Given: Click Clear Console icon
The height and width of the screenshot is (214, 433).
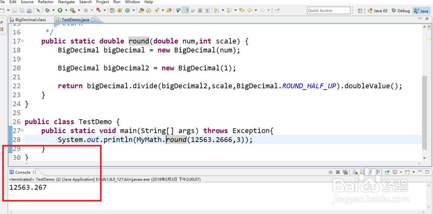Looking at the screenshot, I should point(355,172).
